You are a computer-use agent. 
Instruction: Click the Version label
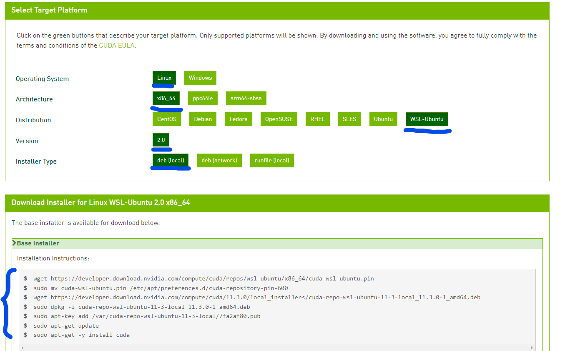27,141
